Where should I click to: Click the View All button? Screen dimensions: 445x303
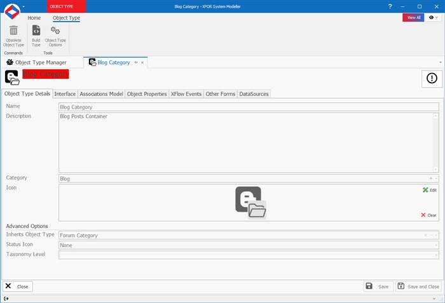click(413, 18)
